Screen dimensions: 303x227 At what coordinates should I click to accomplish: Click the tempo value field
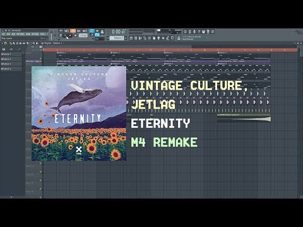83,35
